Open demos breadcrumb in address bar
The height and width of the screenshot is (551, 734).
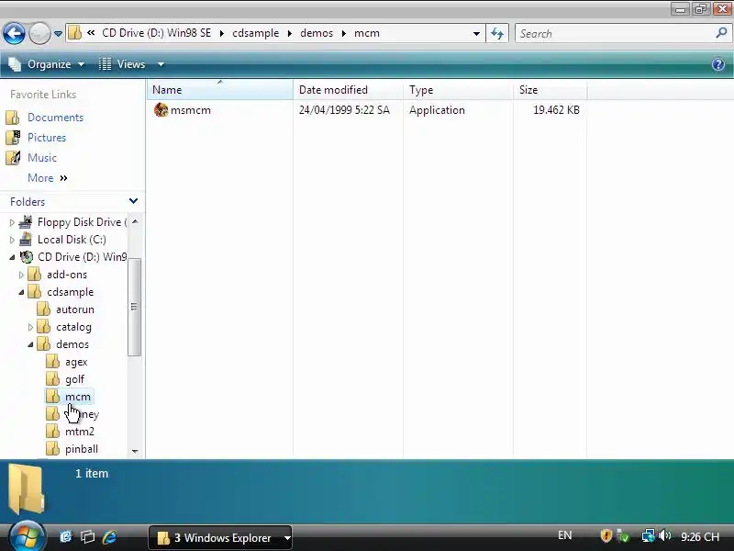click(x=317, y=33)
